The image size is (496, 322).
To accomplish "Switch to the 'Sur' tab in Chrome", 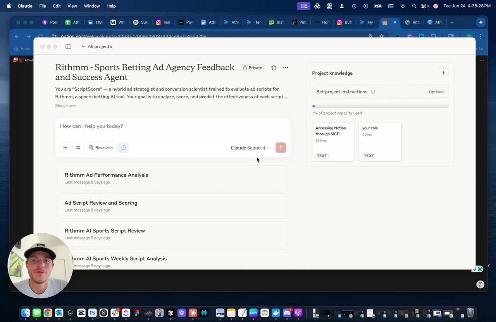I will click(x=140, y=22).
